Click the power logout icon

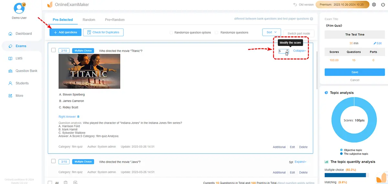383,5
